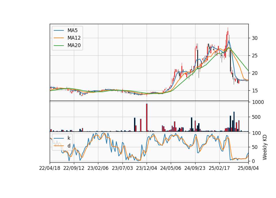Click the tallest volume bar near 23/12/04
276x198 pixels.
pyautogui.click(x=147, y=118)
